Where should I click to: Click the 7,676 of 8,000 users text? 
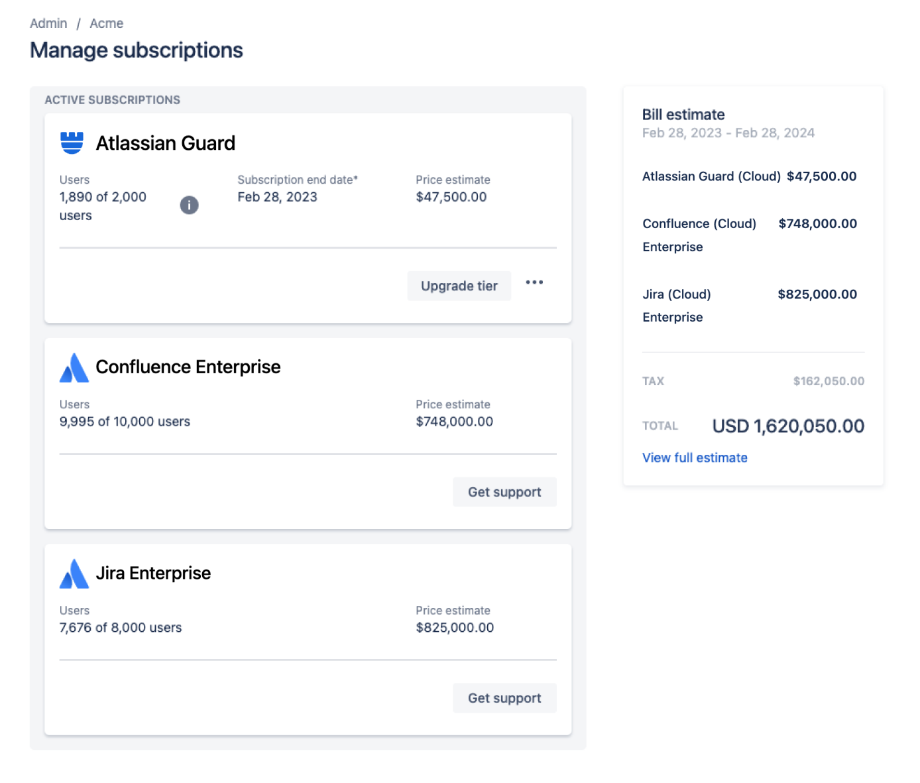121,628
